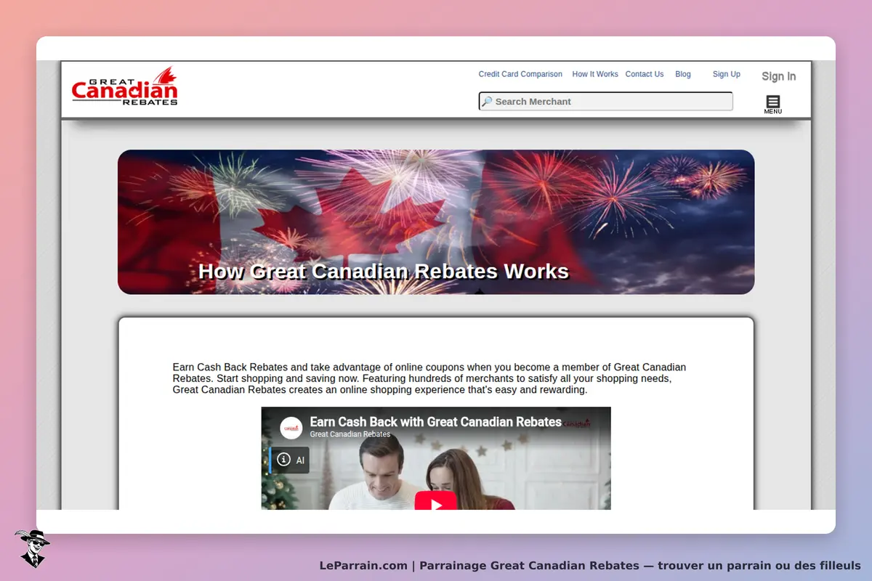Click the paragraph starting Earn Cash Back Rebates
This screenshot has width=872, height=581.
429,378
